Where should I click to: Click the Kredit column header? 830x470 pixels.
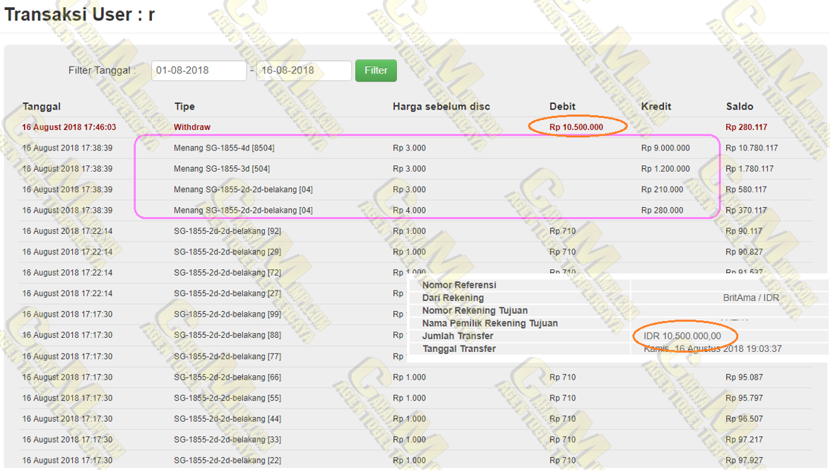pos(656,107)
